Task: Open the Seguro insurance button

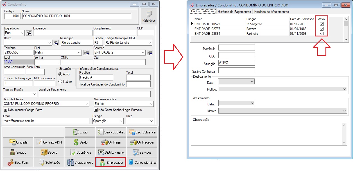Action: 49,152
